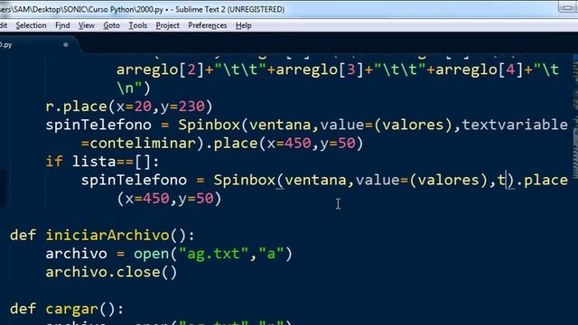Click the '\n")' wrapped line
Image resolution: width=578 pixels, height=325 pixels.
pos(134,88)
